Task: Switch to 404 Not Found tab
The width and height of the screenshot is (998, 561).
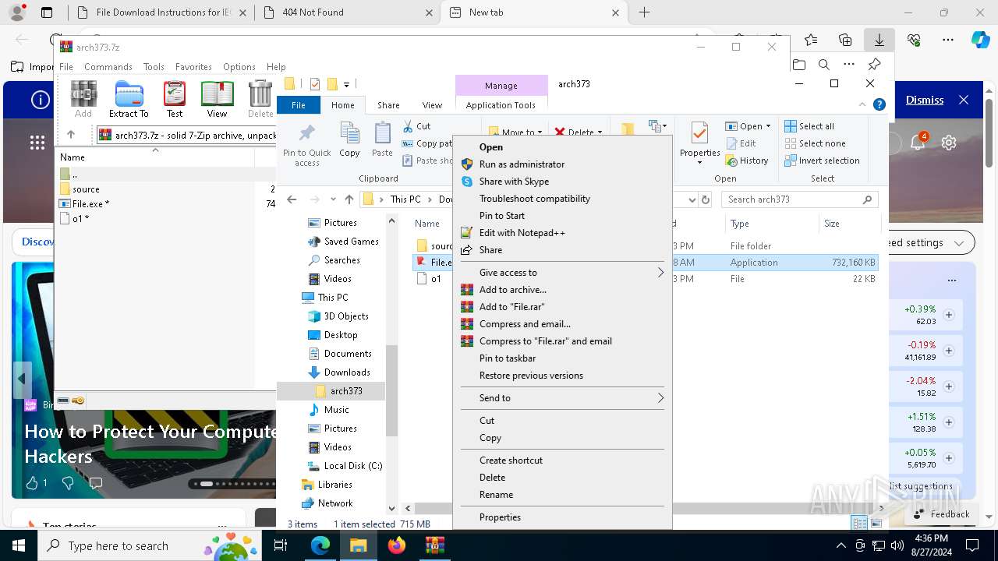Action: click(x=348, y=12)
